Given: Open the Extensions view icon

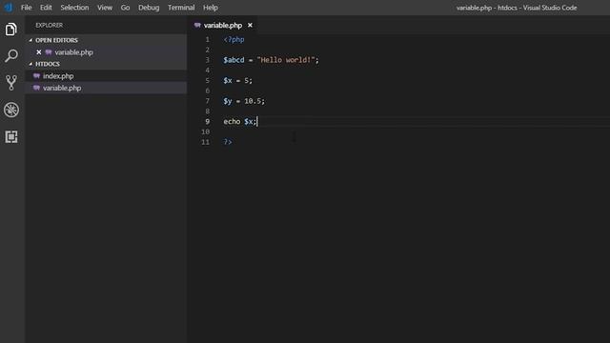Looking at the screenshot, I should coord(11,137).
